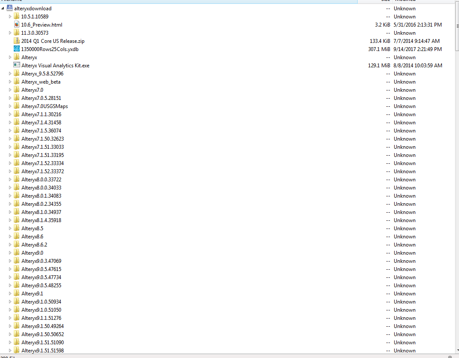Select the Alteryx9.0.5.47734 folder name
Viewport: 459px width, 358px height.
(41, 277)
